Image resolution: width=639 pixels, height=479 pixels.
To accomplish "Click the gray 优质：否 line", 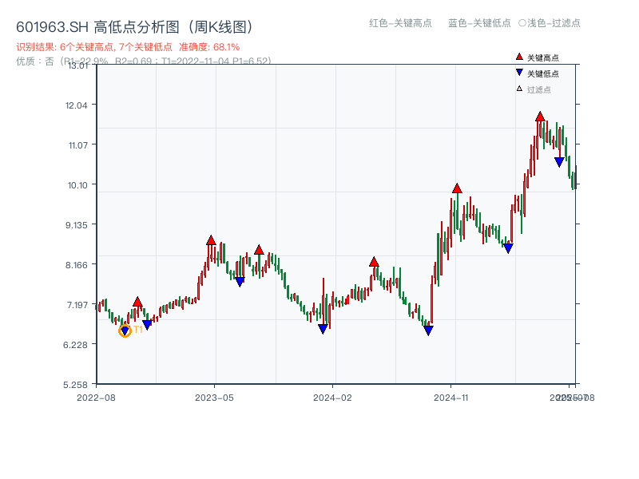I will (144, 61).
